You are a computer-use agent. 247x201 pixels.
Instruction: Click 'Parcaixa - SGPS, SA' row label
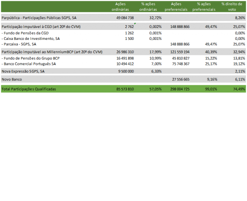point(19,44)
